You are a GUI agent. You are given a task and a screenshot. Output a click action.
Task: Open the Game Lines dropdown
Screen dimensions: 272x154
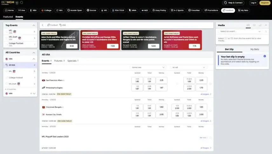(x=148, y=67)
